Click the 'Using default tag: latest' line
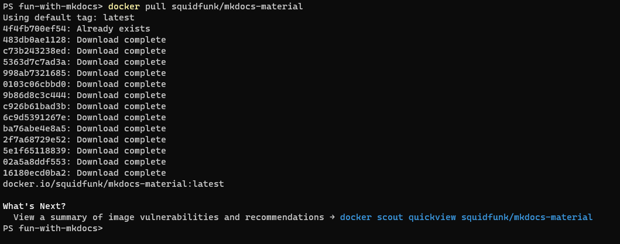This screenshot has width=620, height=244. coord(68,18)
